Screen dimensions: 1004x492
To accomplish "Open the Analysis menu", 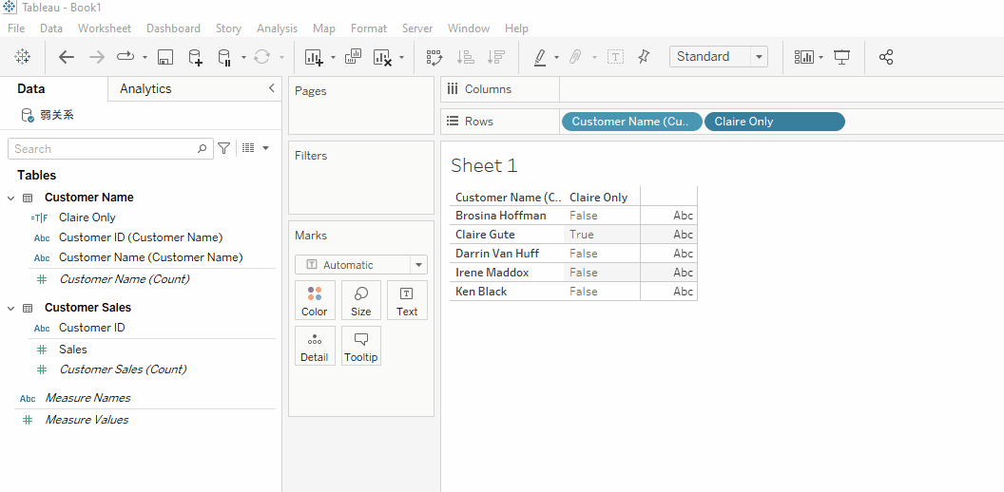I will click(x=277, y=28).
